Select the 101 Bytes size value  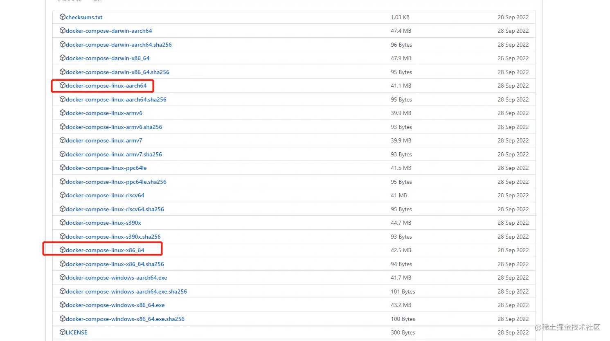403,291
